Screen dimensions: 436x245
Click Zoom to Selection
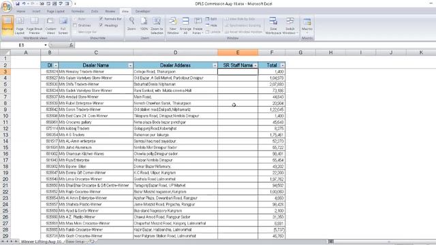tap(157, 25)
